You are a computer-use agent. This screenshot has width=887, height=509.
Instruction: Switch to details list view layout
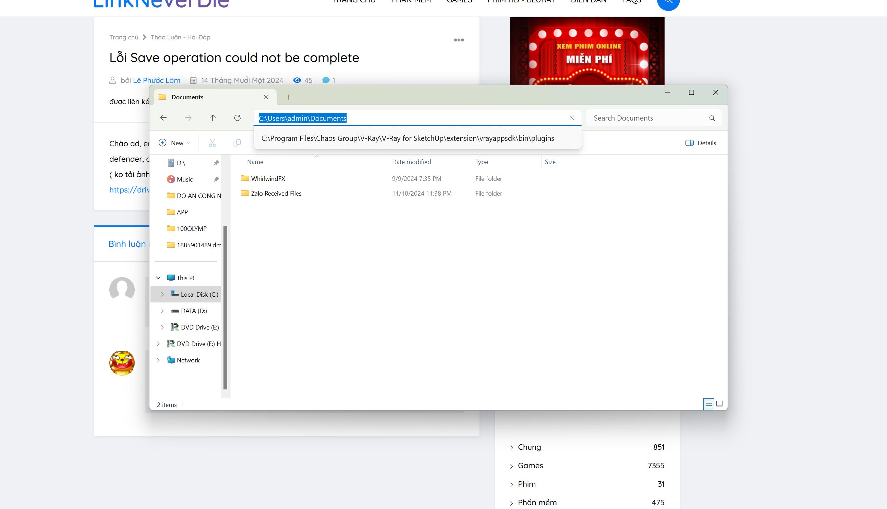709,404
